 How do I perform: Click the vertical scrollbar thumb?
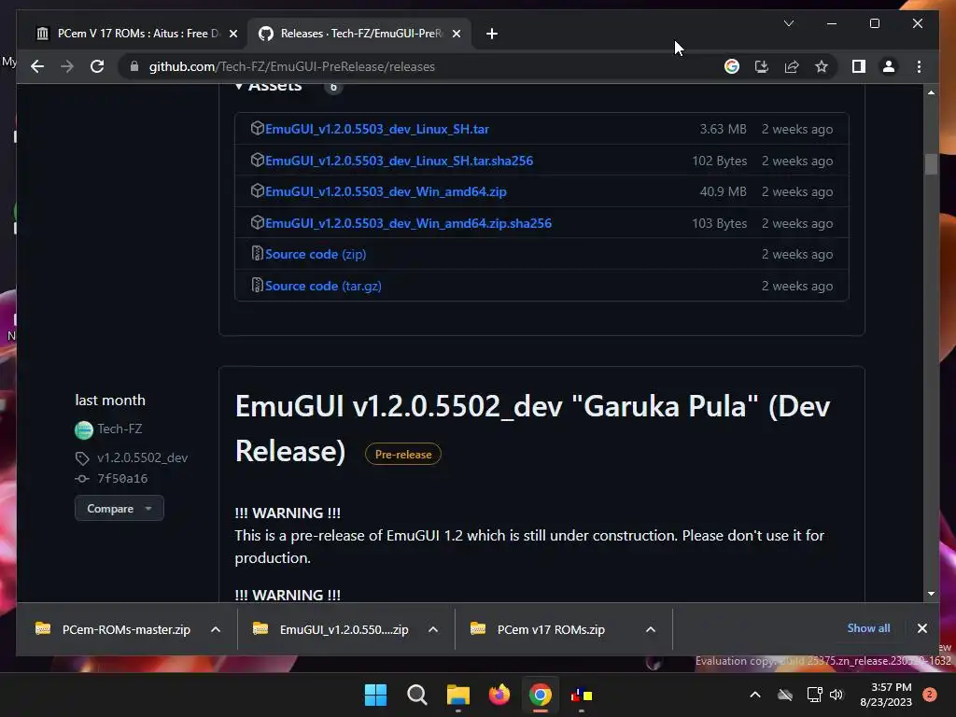point(931,164)
